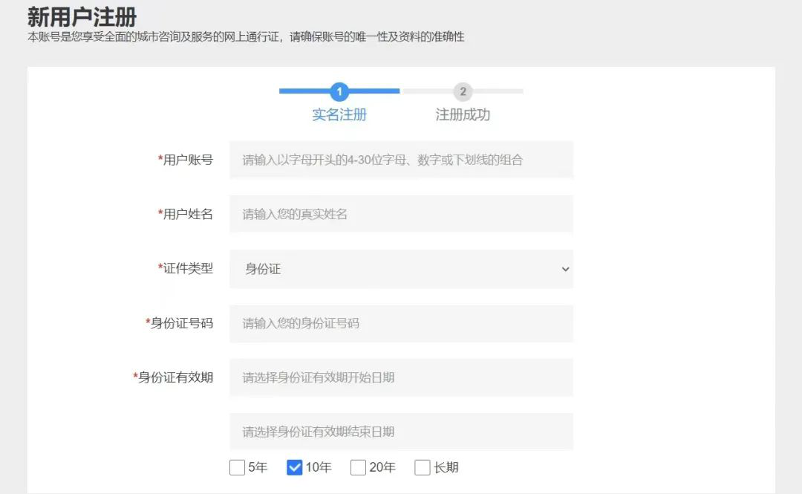
Task: Click the 20年 checkbox label text
Action: 382,467
